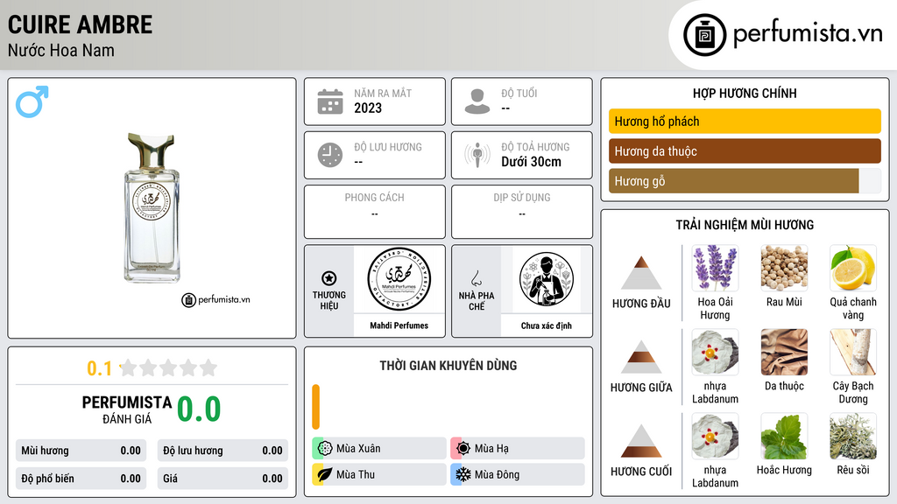Click the CUIRE AMBRE title

[80, 24]
